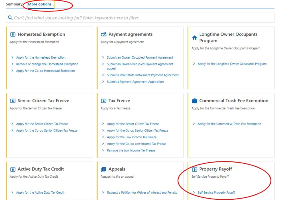Open Self Service Property Payoff link

[216, 193]
